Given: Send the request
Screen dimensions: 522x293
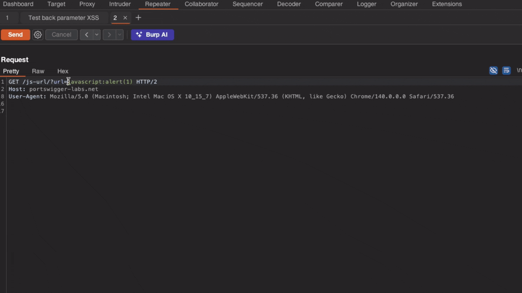Looking at the screenshot, I should [15, 35].
